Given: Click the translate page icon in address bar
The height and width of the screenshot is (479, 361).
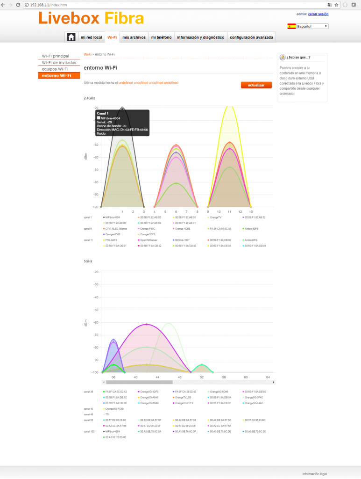Looking at the screenshot, I should 329,5.
